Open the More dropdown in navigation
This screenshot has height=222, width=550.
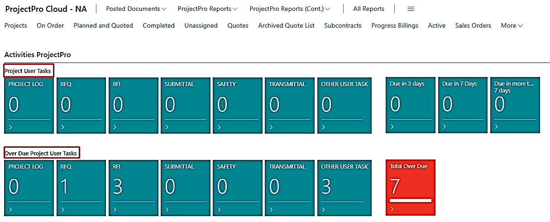(x=512, y=26)
